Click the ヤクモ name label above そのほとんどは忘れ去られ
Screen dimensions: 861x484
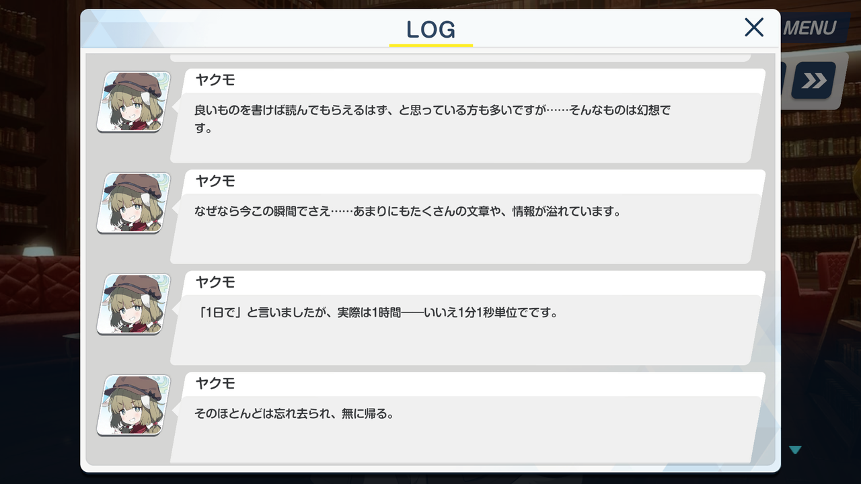pos(215,384)
